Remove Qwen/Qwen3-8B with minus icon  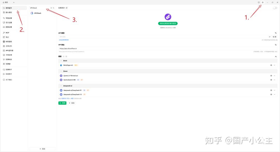click(275, 80)
